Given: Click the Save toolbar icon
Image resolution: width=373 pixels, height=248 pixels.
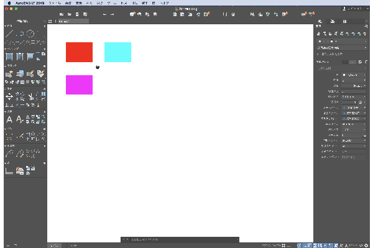Looking at the screenshot, I should coord(77,14).
